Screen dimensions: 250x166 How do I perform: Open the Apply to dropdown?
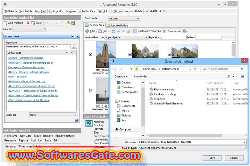pyautogui.click(x=53, y=115)
